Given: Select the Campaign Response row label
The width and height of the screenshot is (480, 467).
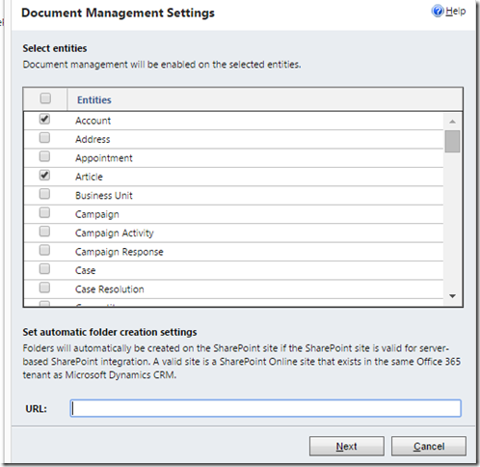Looking at the screenshot, I should [120, 252].
